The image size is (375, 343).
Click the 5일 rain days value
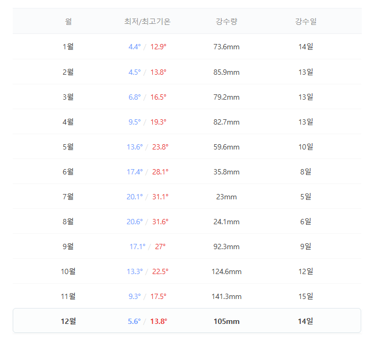[306, 197]
